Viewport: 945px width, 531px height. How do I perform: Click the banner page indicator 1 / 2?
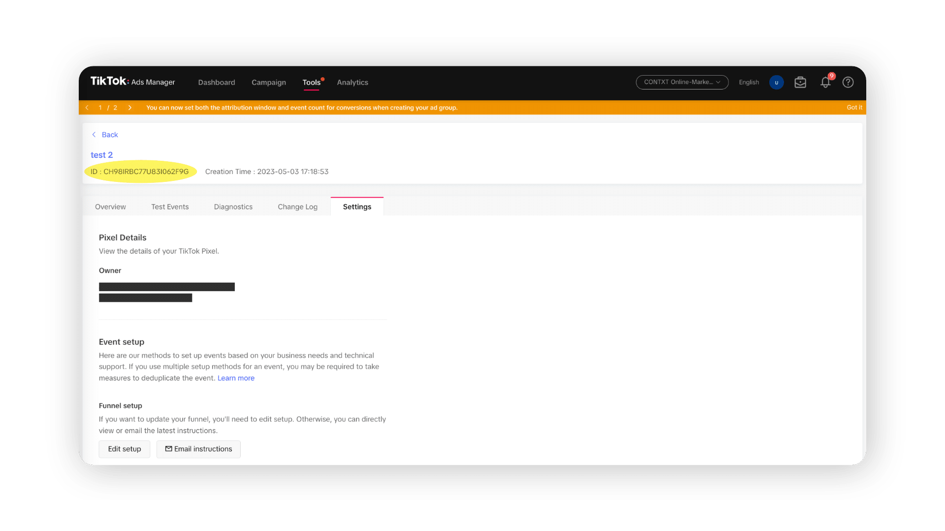click(108, 108)
